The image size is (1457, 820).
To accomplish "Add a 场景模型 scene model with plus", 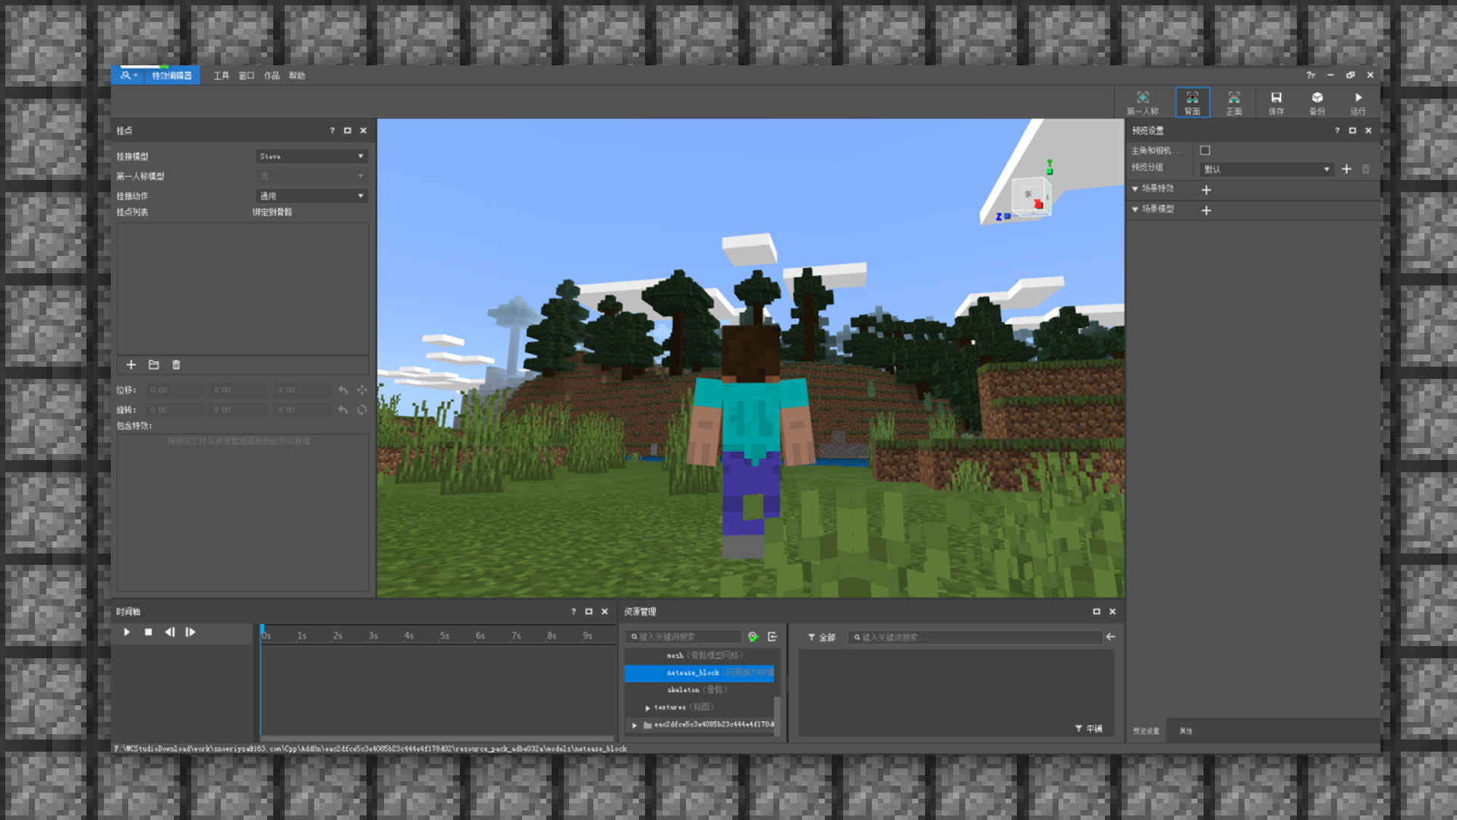I will (x=1206, y=210).
